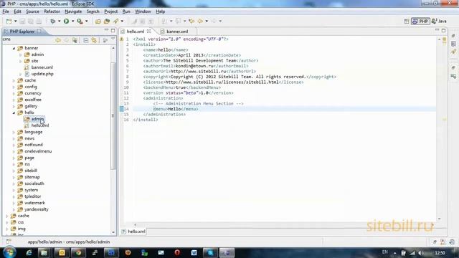Screen dimensions: 459x258
Task: Click line 14 menu Hello text in editor
Action: [x=175, y=109]
